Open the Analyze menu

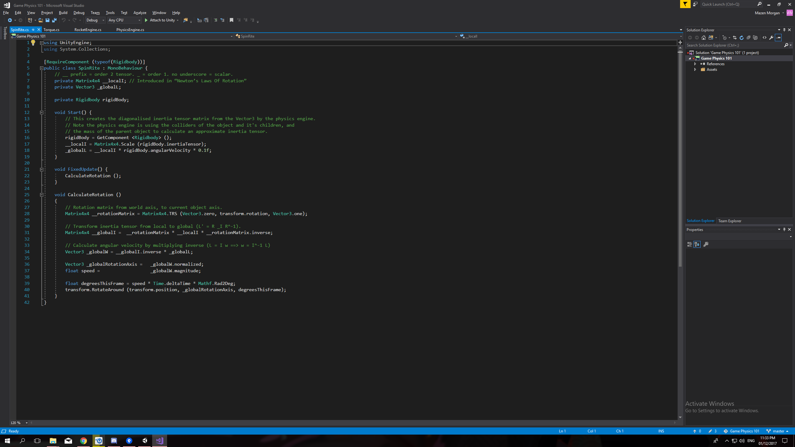140,13
